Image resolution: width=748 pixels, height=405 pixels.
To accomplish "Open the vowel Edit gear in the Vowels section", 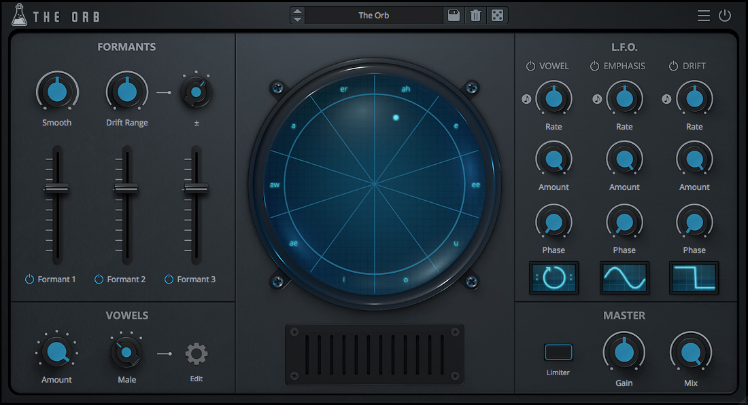I will point(196,353).
